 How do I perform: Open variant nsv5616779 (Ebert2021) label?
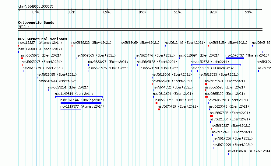pyautogui.click(x=43, y=68)
